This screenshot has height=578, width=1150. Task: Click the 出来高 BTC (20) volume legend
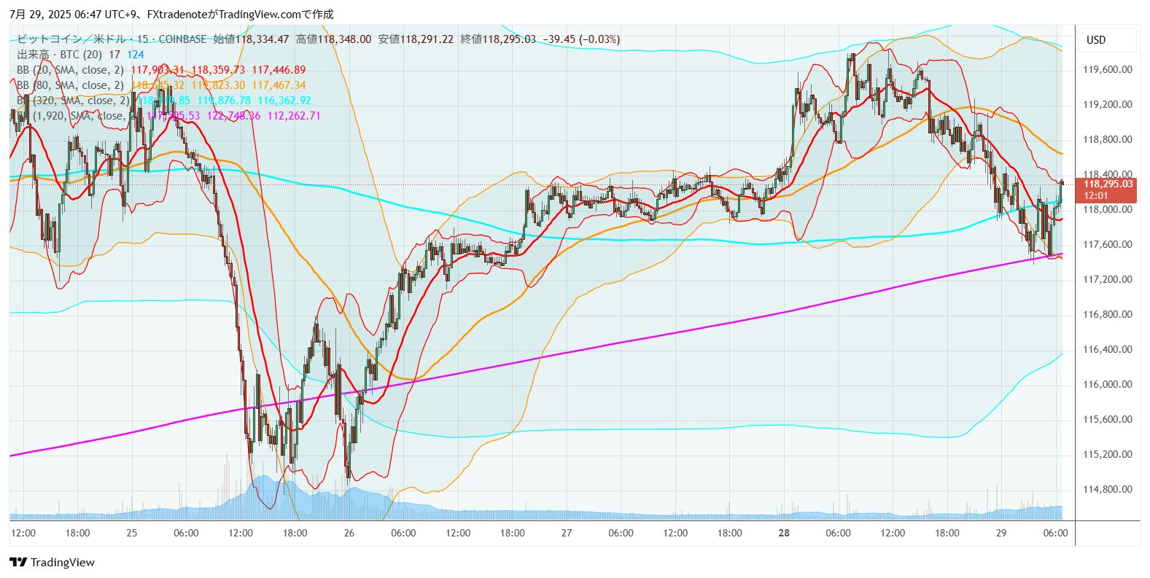coord(60,55)
